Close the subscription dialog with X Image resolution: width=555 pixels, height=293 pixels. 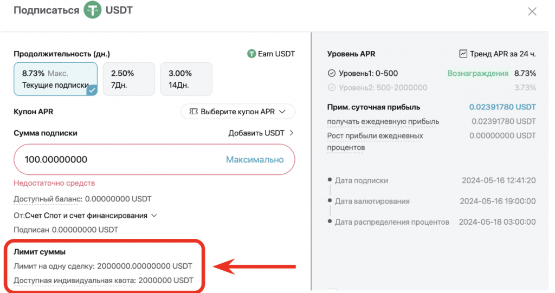pos(532,11)
